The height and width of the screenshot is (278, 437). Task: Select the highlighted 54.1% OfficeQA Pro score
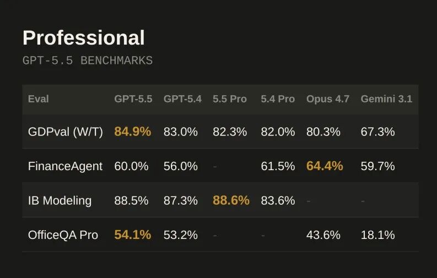click(133, 235)
